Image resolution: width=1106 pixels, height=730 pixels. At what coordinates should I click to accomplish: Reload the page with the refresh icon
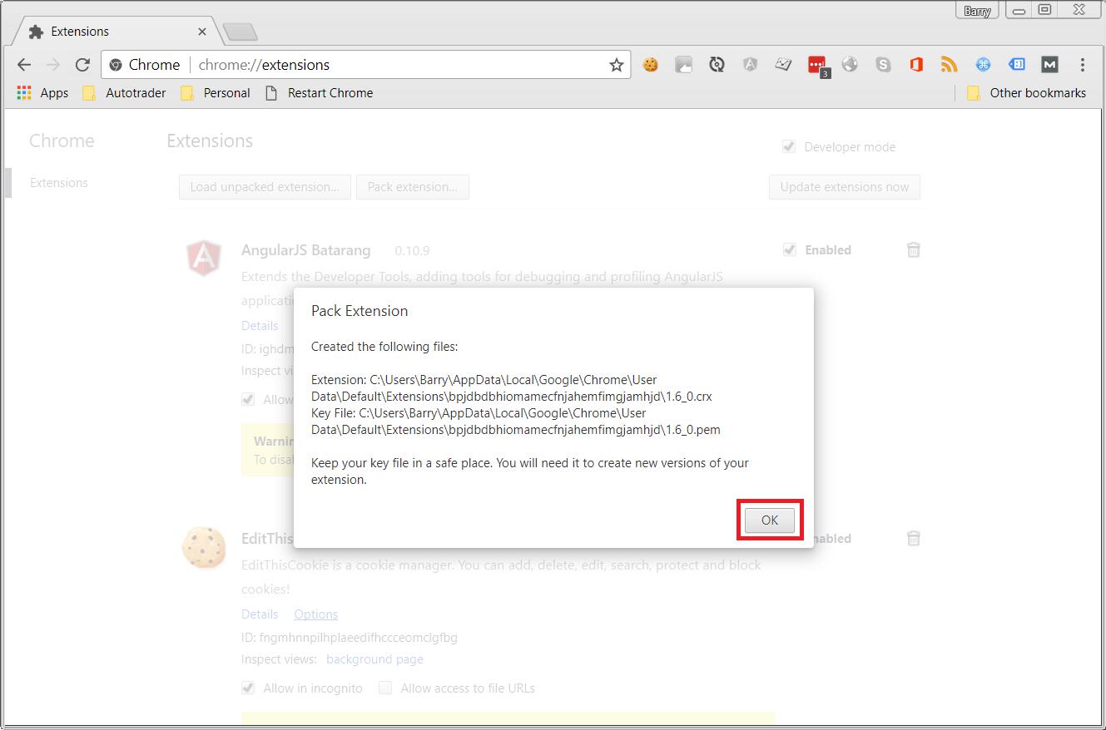coord(82,65)
